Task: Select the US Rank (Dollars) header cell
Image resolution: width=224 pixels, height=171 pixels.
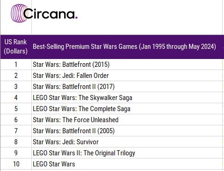Action: tap(16, 47)
